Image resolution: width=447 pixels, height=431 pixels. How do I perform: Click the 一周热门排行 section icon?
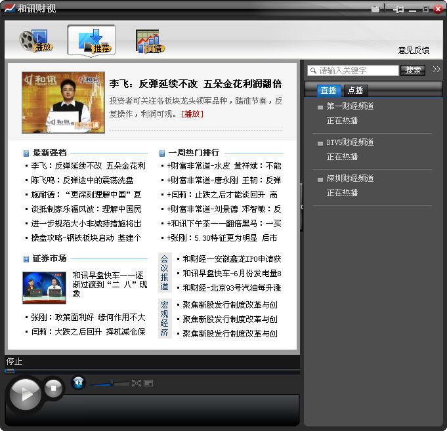[x=162, y=154]
